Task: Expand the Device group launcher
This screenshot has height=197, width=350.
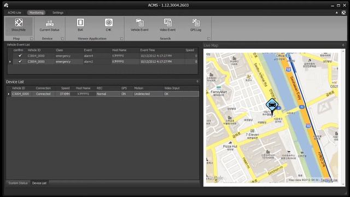Action: tap(62, 39)
